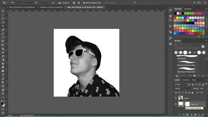Select the Lasso tool
Viewport: 208px width, 117px height.
[x=3, y=19]
